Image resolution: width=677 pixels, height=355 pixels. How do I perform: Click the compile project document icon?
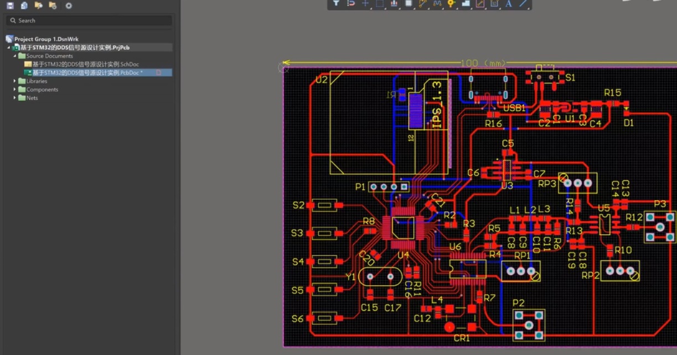(x=24, y=6)
